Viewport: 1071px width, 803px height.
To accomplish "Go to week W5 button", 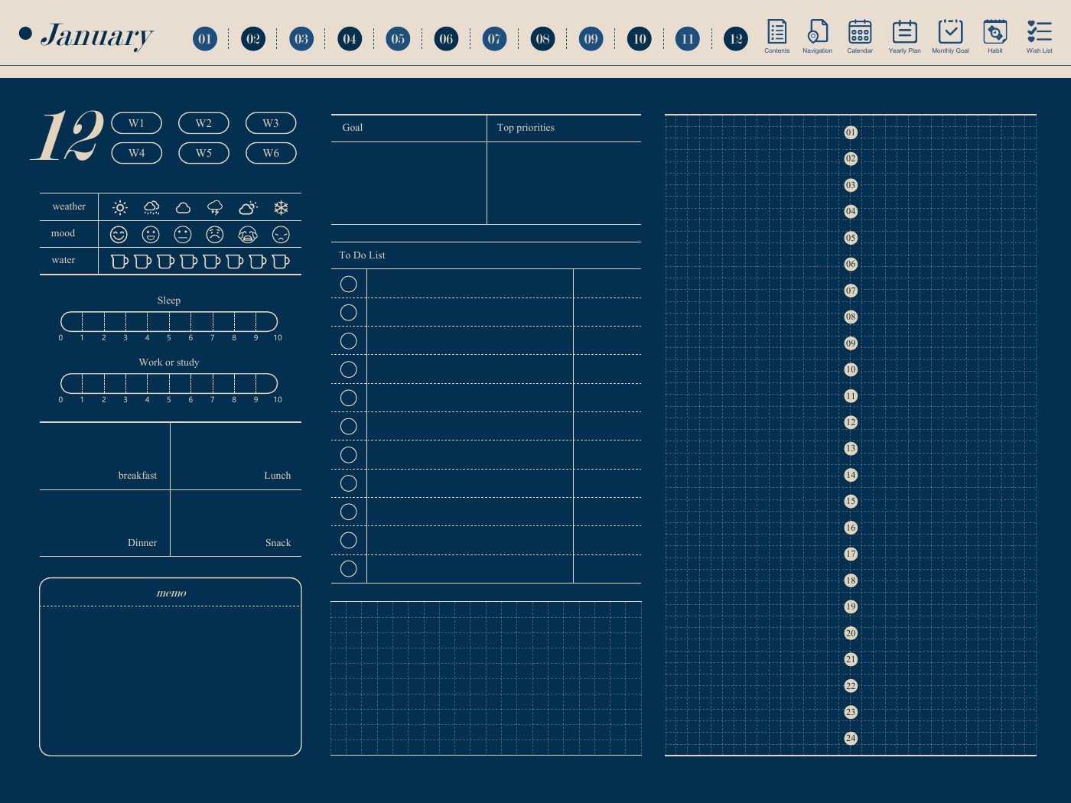I will tap(203, 153).
